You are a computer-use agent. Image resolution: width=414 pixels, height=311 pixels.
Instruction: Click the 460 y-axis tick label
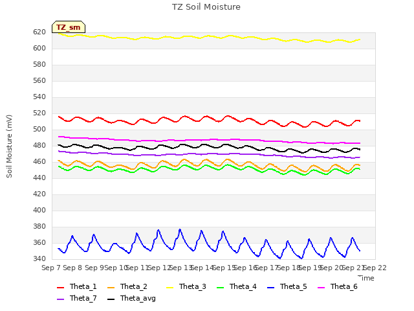point(39,161)
